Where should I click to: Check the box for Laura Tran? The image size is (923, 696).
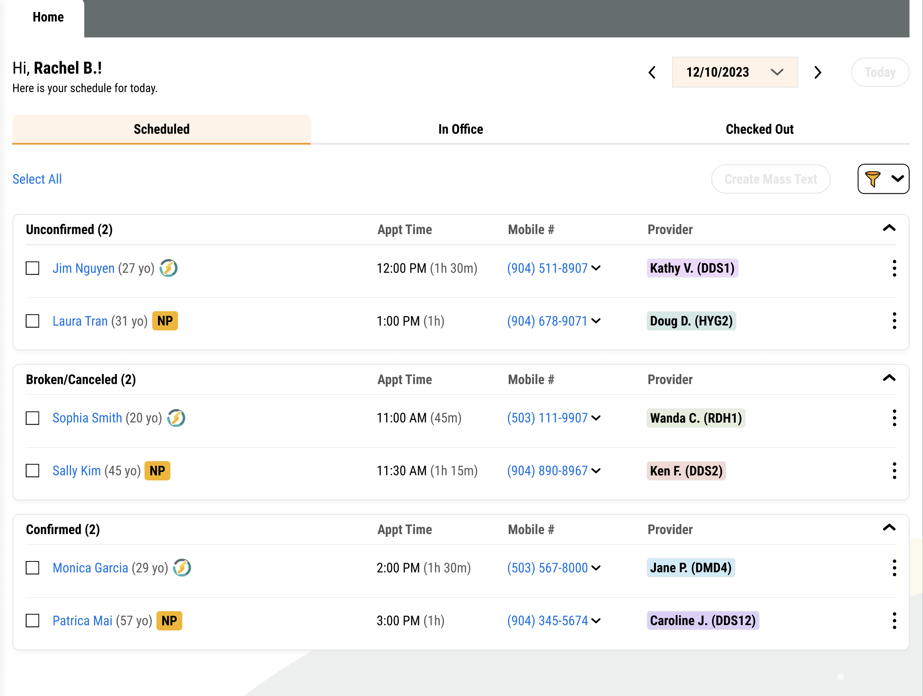pos(32,321)
